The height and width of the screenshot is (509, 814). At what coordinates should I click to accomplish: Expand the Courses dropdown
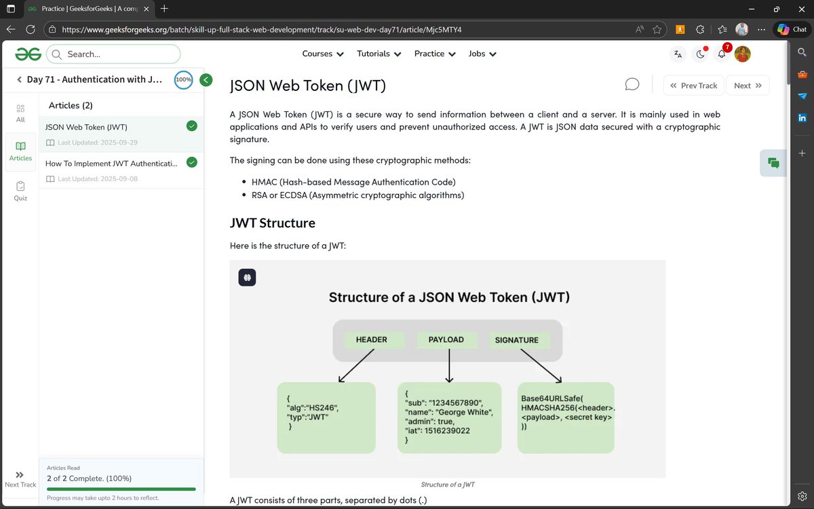tap(322, 54)
